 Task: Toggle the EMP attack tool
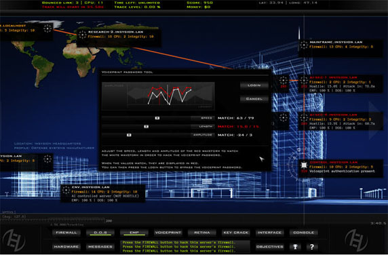tap(134, 233)
